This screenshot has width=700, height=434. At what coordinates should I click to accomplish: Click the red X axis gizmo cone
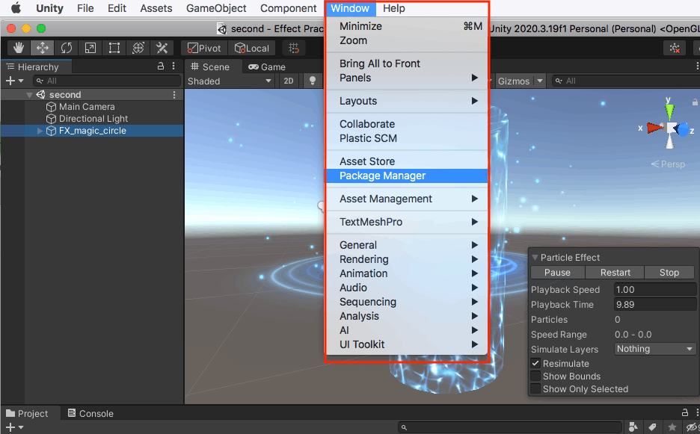(655, 128)
